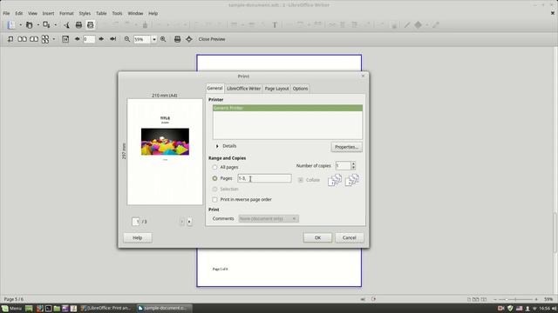Image resolution: width=558 pixels, height=313 pixels.
Task: Open the zoom percentage dropdown arrow
Action: click(x=154, y=39)
